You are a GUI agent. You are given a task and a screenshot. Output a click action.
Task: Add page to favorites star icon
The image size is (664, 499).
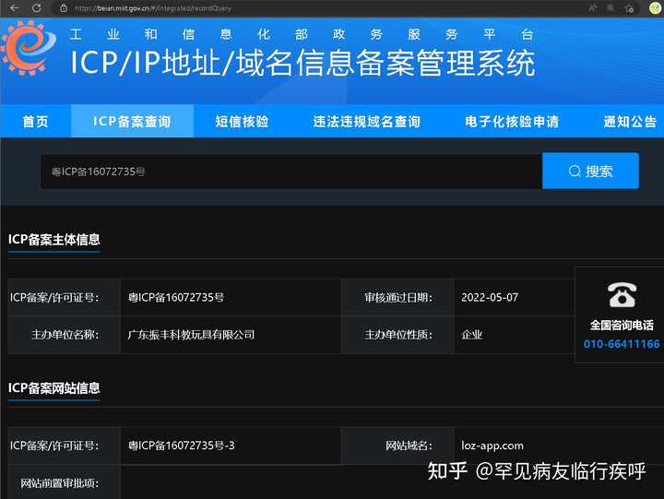(629, 8)
